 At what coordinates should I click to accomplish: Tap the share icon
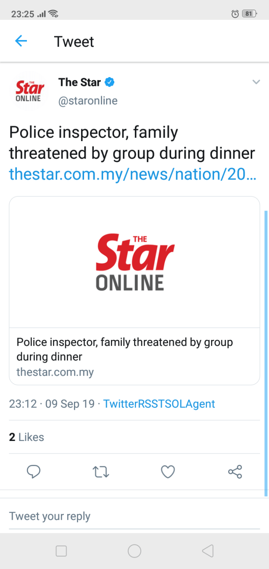click(235, 472)
